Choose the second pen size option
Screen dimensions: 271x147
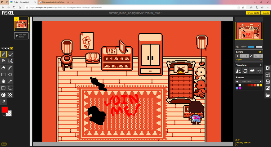[x=5, y=49]
